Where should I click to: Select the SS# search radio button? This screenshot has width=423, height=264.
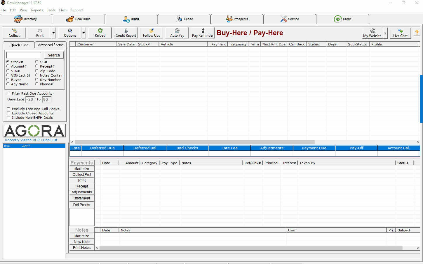pyautogui.click(x=37, y=62)
